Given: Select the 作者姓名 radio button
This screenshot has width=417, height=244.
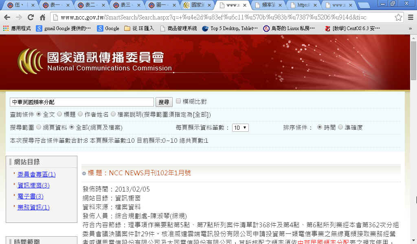Looking at the screenshot, I should tap(80, 114).
